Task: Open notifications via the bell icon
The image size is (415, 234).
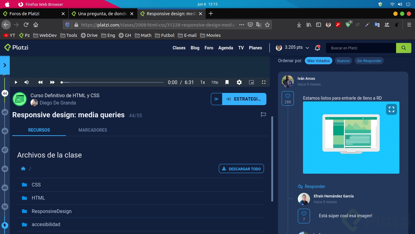Action: coord(317,48)
